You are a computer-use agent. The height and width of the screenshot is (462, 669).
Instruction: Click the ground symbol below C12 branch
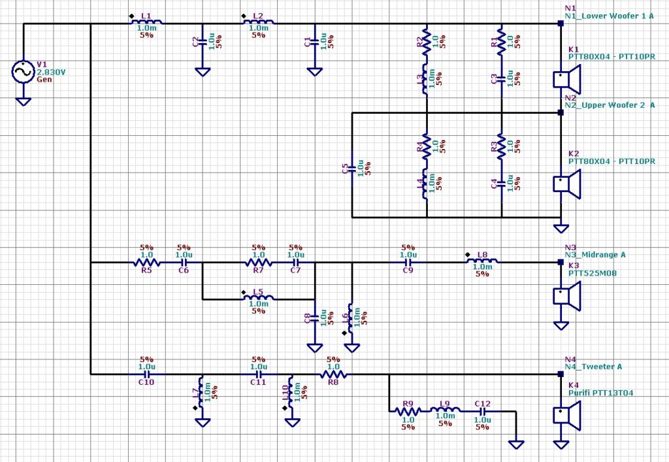pos(516,445)
